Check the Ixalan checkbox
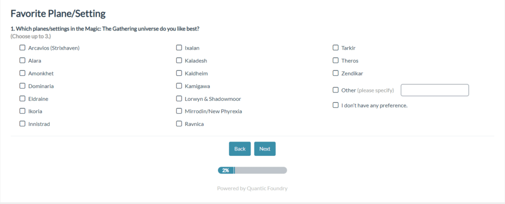The image size is (505, 204). pos(179,48)
